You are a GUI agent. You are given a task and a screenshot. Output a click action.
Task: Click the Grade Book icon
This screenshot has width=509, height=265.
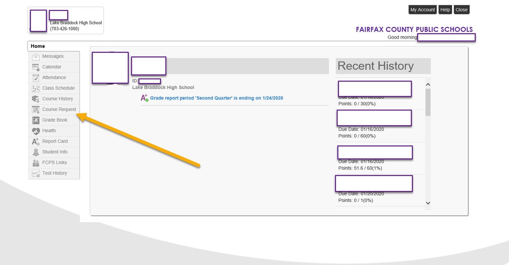click(36, 120)
